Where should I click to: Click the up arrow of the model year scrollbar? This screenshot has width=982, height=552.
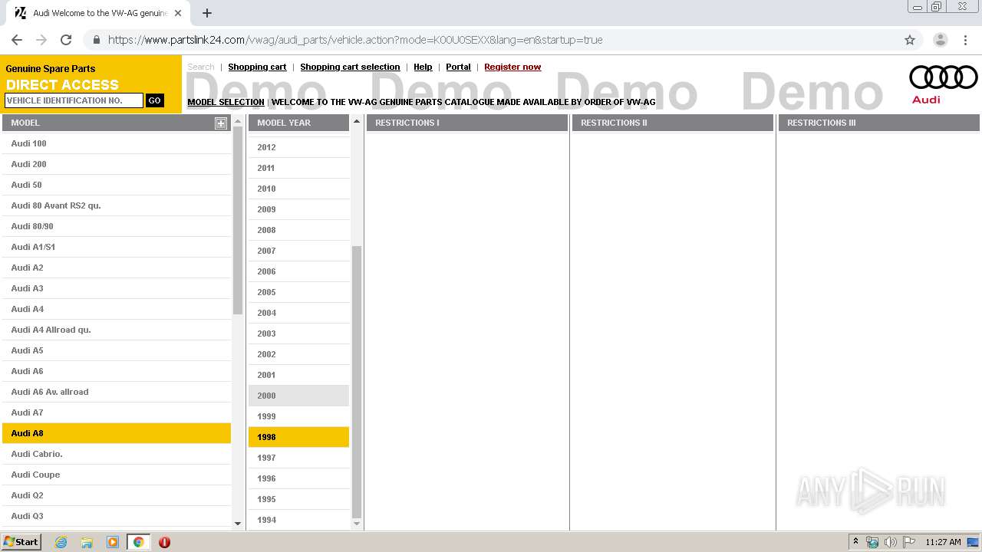click(356, 121)
